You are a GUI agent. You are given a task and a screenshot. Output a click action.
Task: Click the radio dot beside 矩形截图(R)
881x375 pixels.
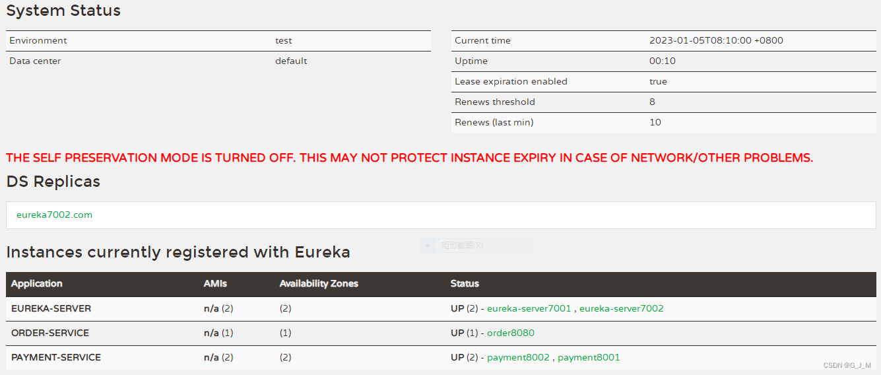(x=428, y=246)
